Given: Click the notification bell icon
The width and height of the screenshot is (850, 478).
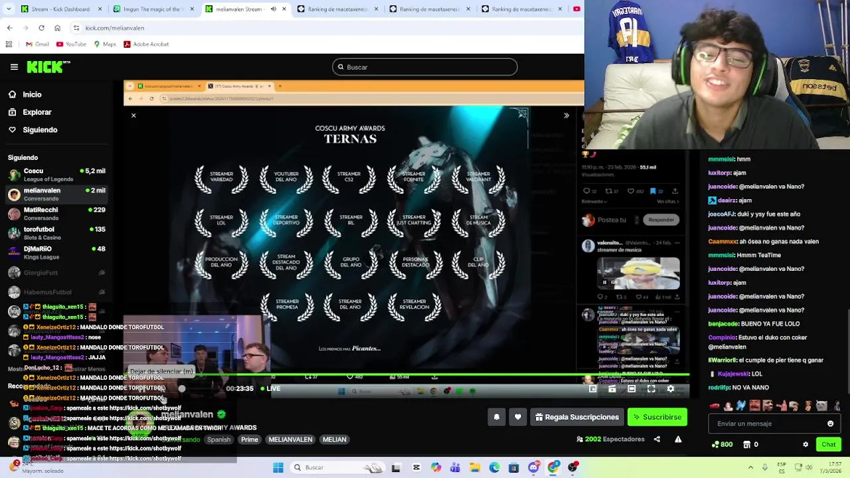Looking at the screenshot, I should 496,417.
